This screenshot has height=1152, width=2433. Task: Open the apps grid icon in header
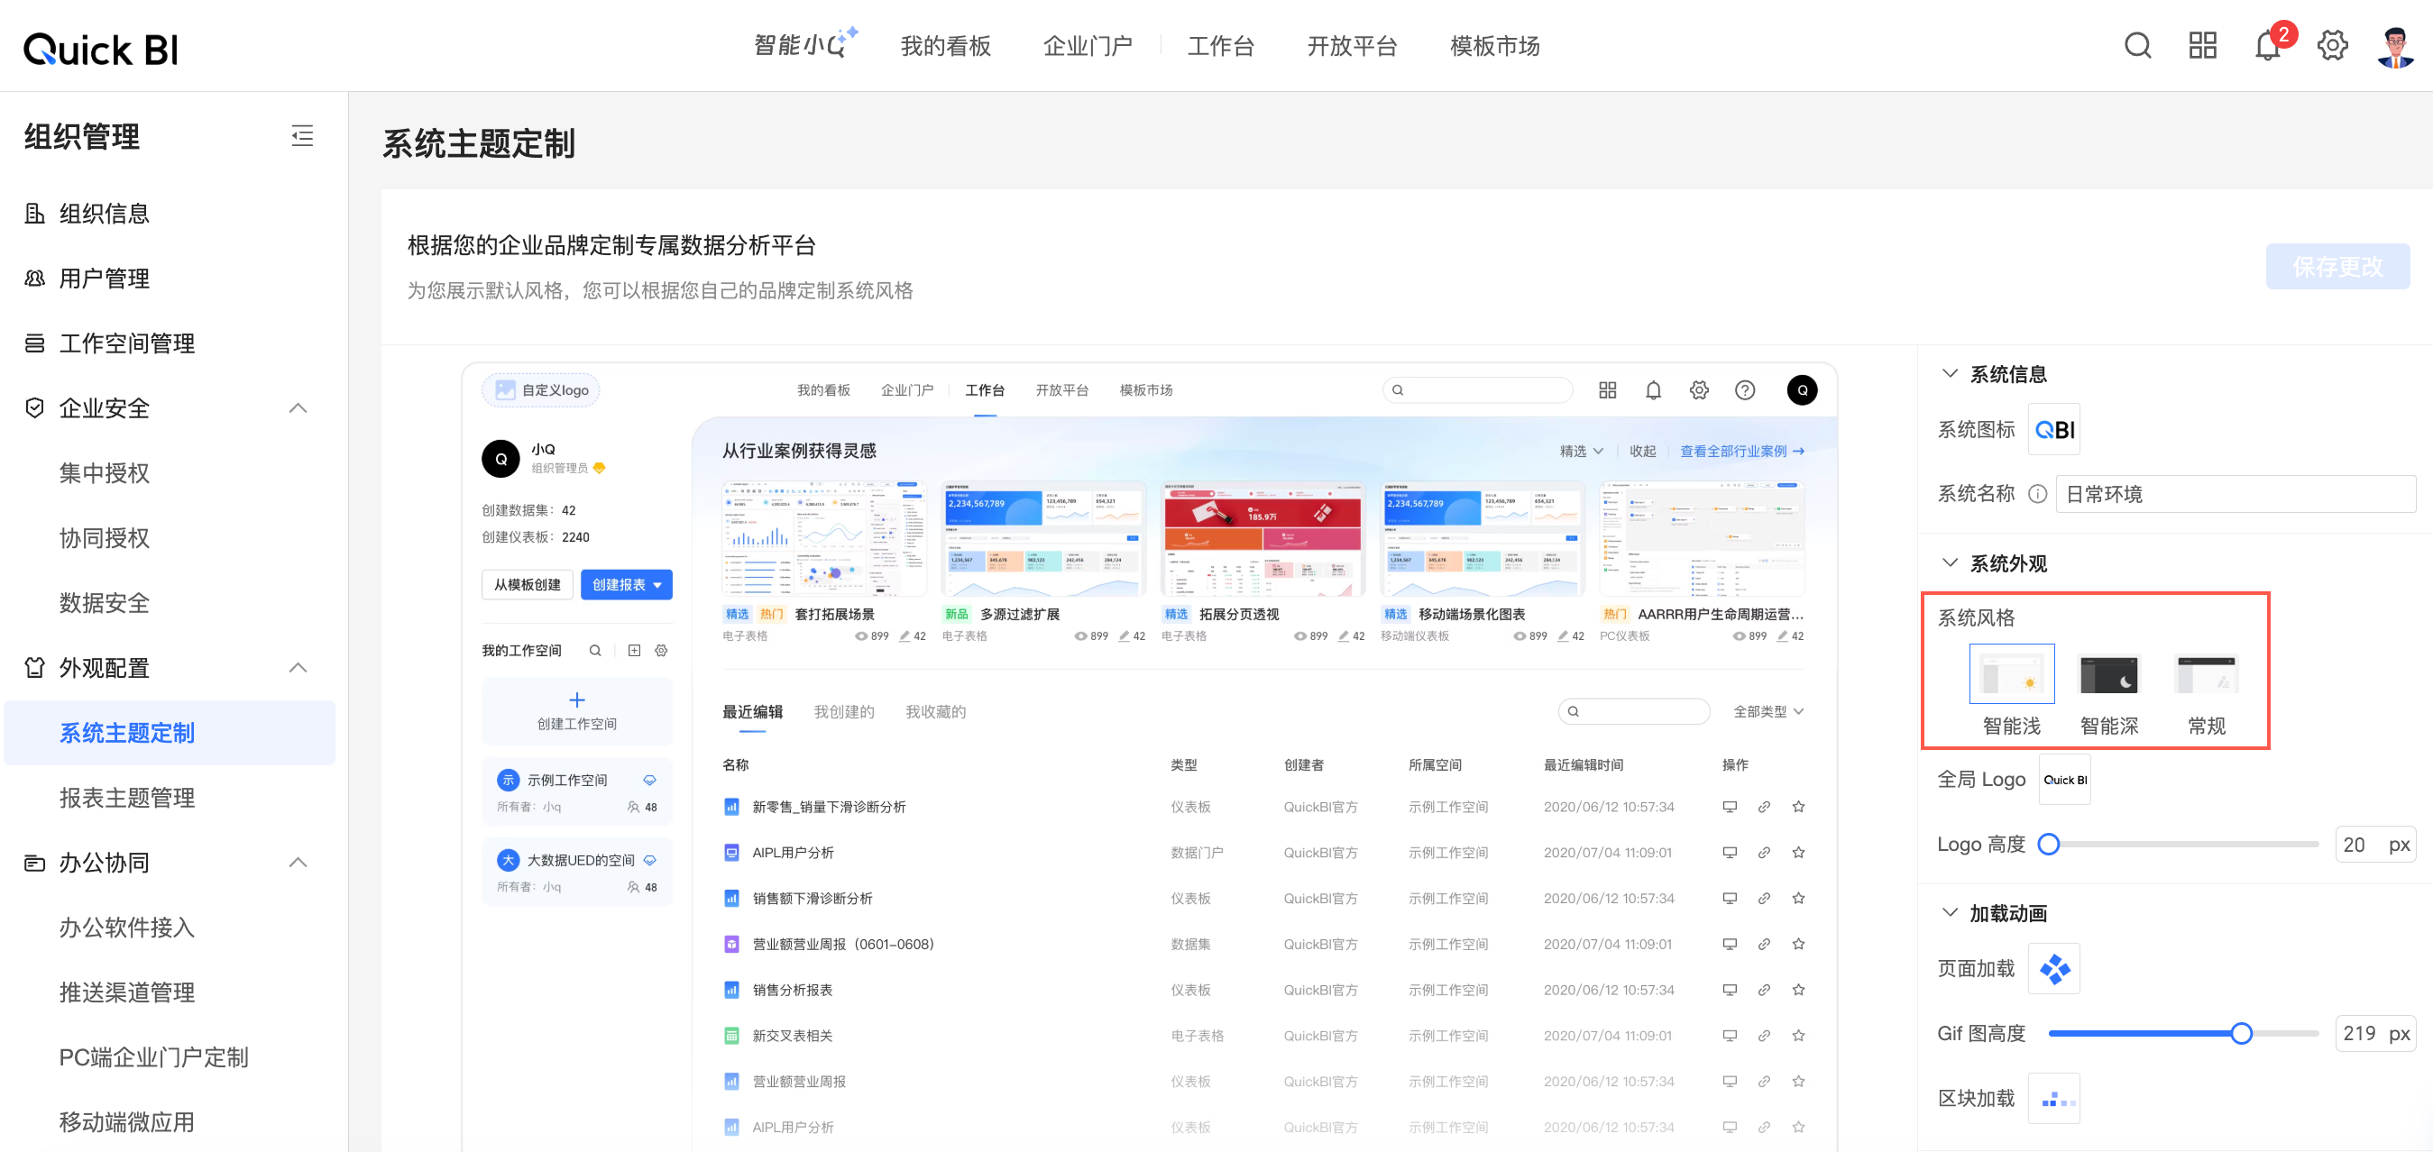[2202, 45]
